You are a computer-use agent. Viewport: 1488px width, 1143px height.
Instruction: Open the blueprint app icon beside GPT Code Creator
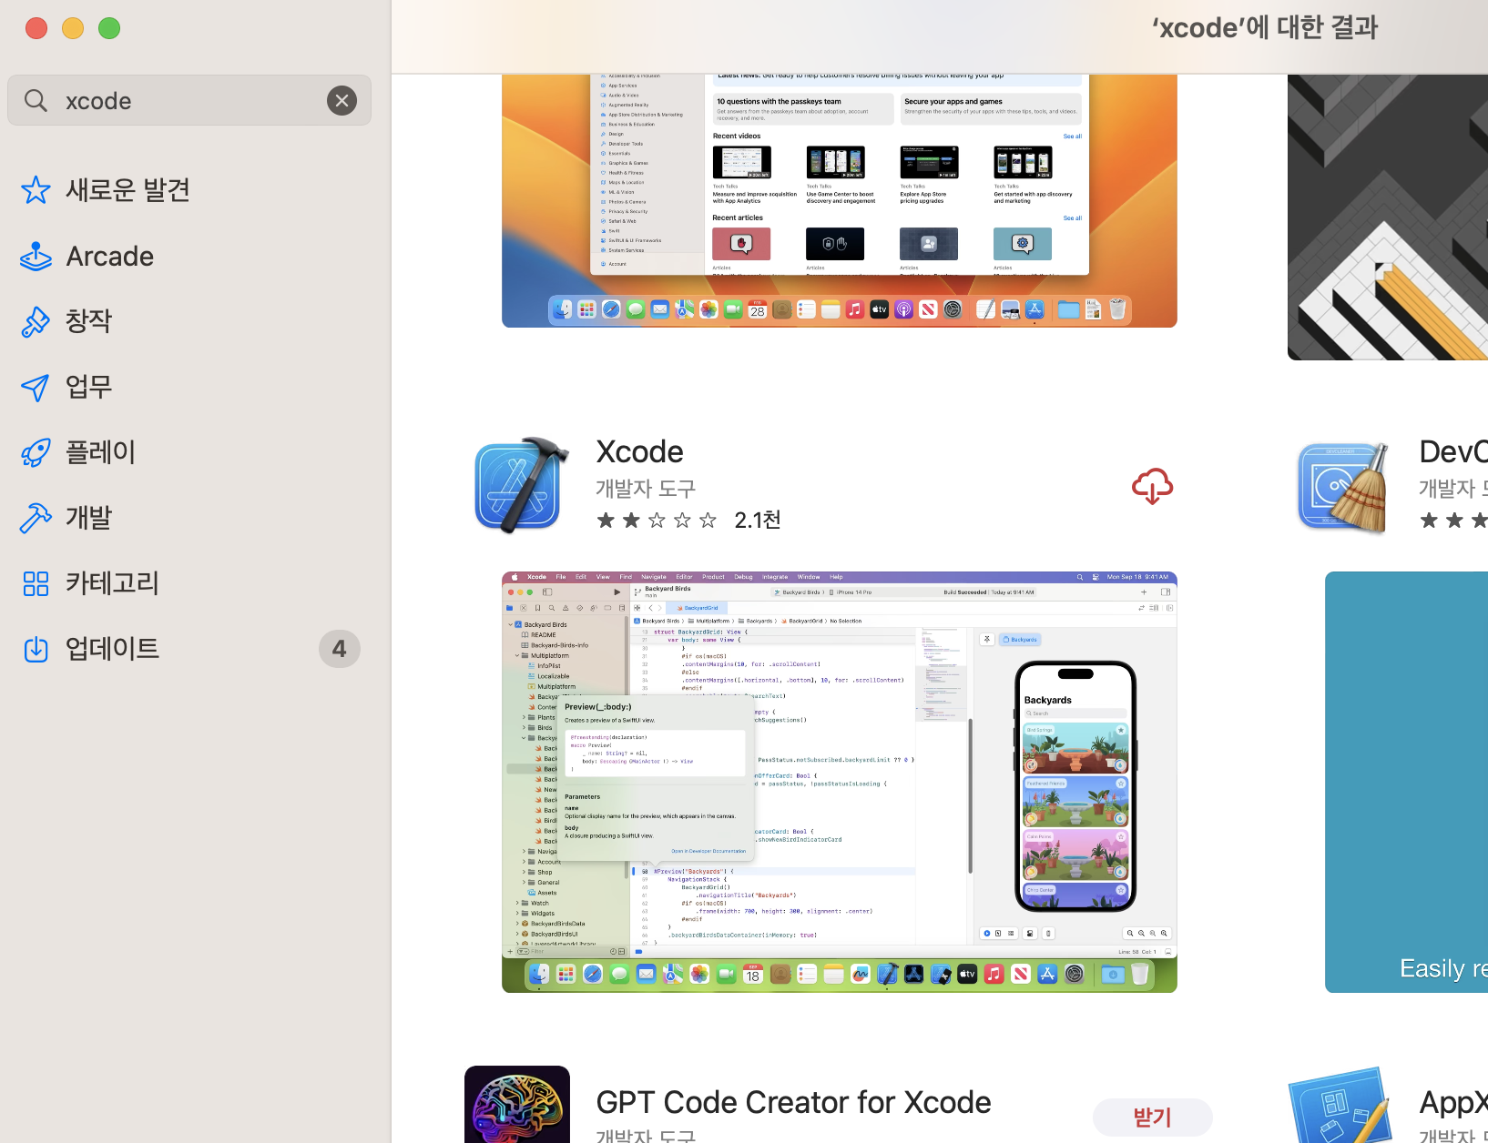point(1341,1106)
